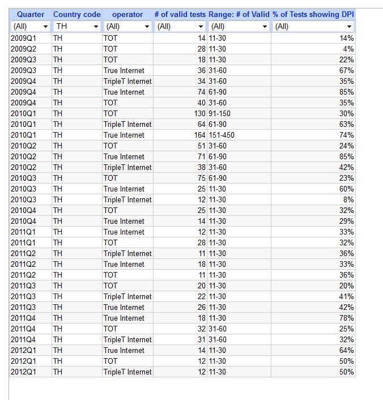Click the Country code column header
Screen dimensions: 383x400
click(77, 15)
